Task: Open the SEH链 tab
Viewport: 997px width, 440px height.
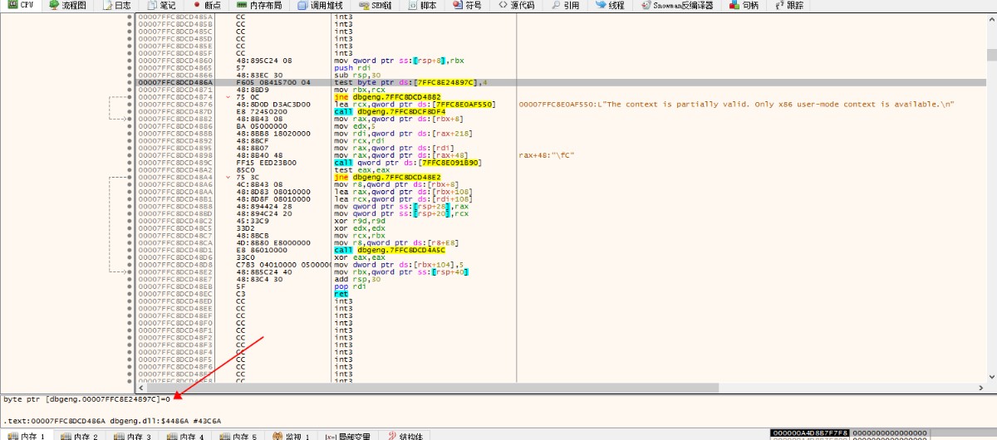Action: [376, 5]
